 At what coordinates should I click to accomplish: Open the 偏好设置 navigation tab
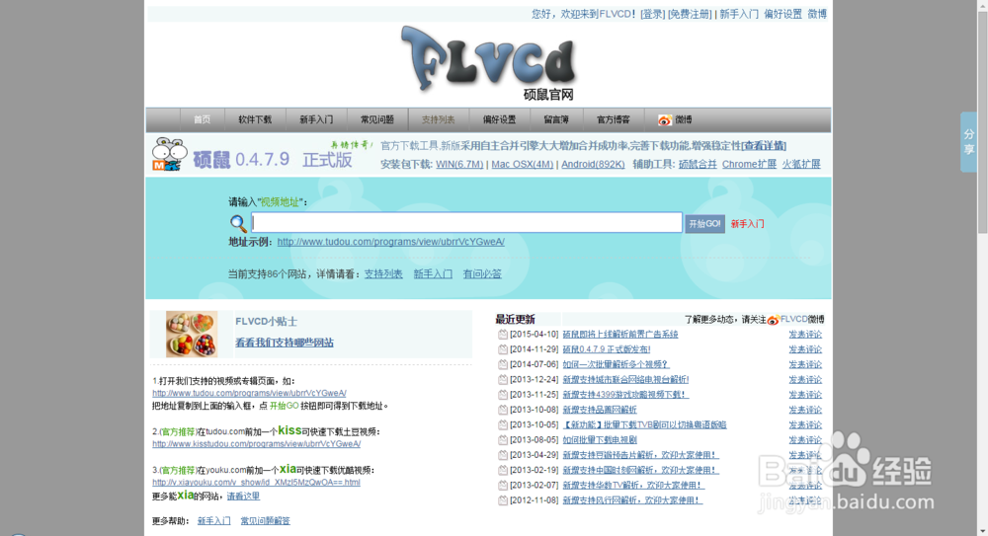(x=500, y=119)
